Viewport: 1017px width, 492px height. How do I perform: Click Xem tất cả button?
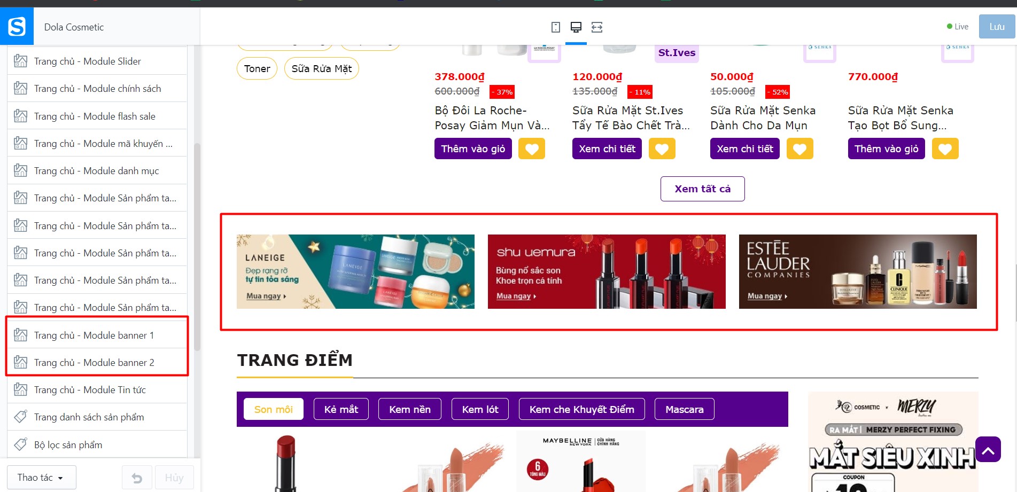(703, 189)
